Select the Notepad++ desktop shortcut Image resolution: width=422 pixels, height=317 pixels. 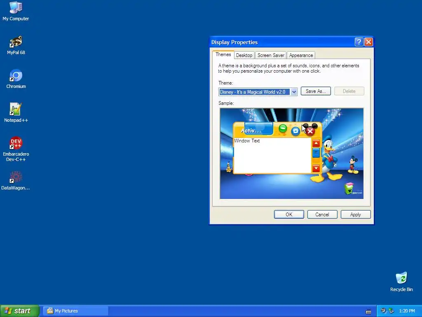pos(16,113)
